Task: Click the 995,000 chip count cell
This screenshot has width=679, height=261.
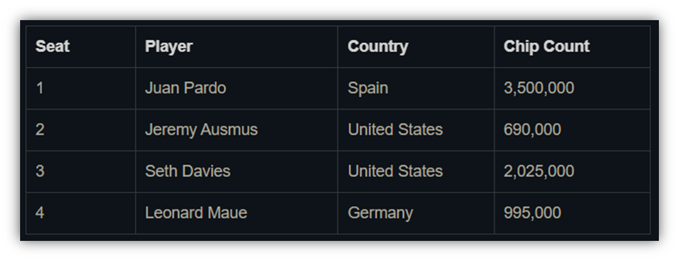Action: (x=572, y=213)
